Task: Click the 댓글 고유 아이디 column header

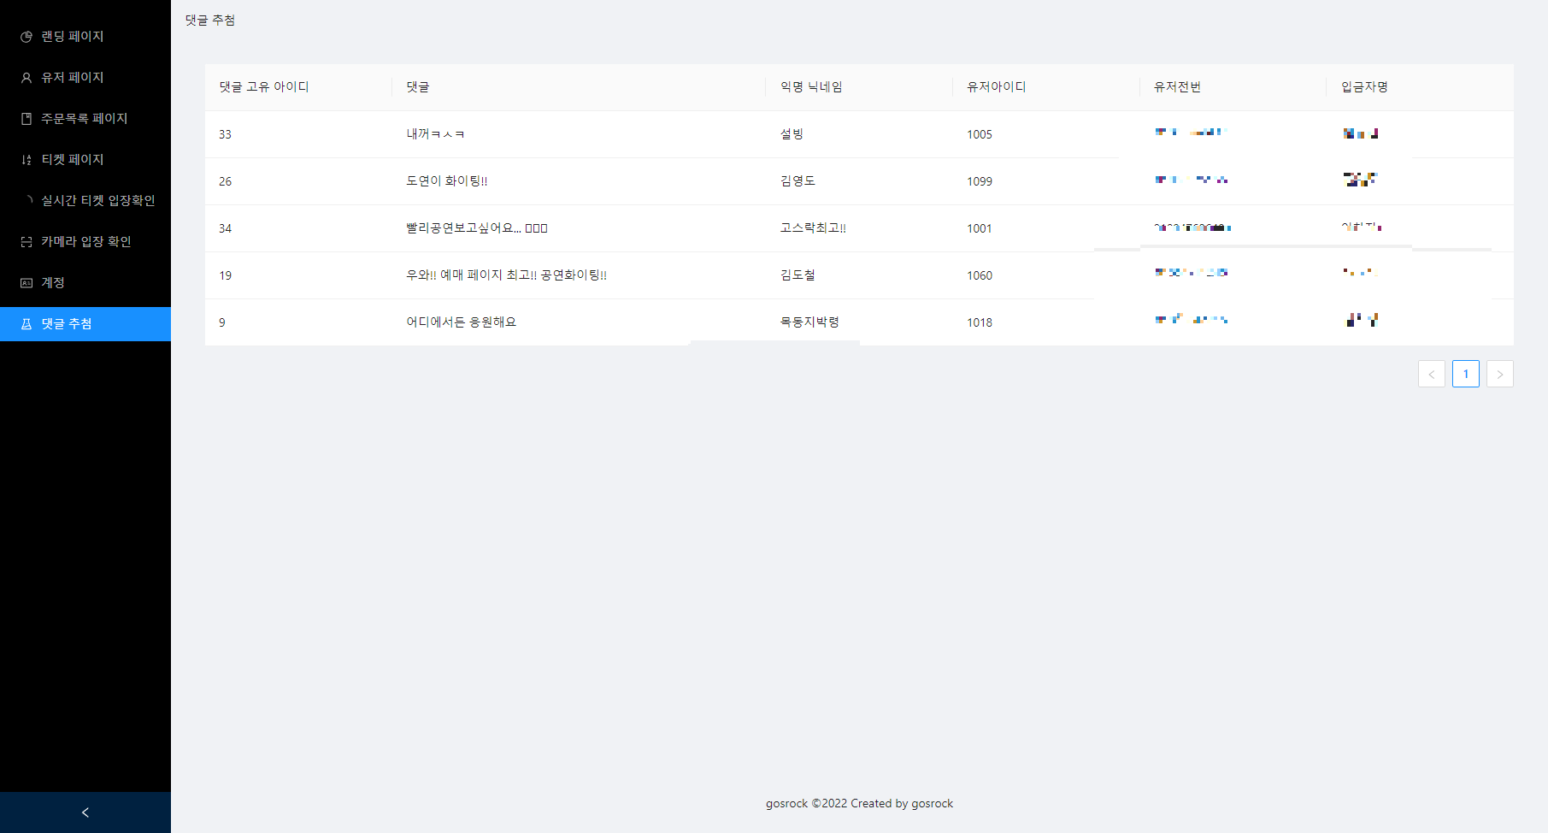Action: point(298,87)
